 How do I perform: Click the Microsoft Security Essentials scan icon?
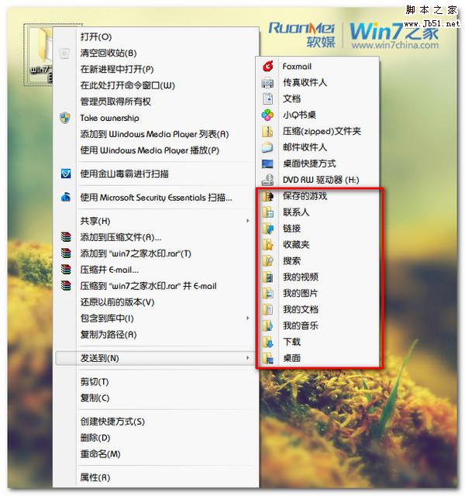click(x=66, y=198)
